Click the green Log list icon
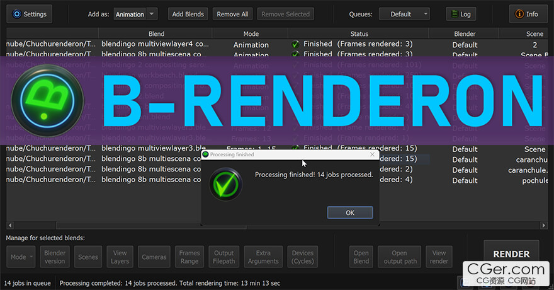Screen dimensions: 554x290 tap(455, 14)
